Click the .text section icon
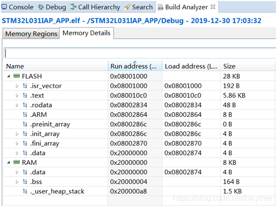 [x=25, y=95]
